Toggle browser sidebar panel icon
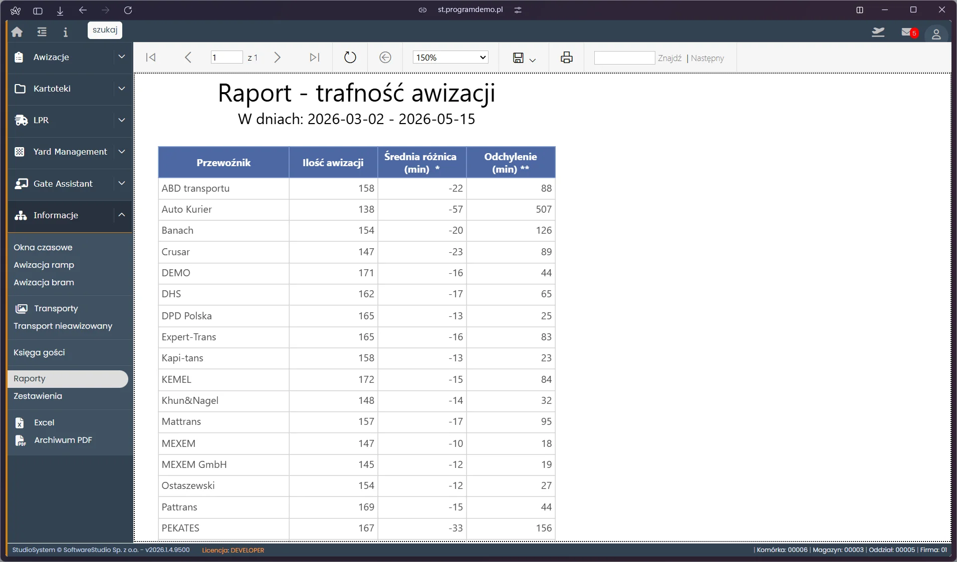Viewport: 957px width, 562px height. [38, 11]
